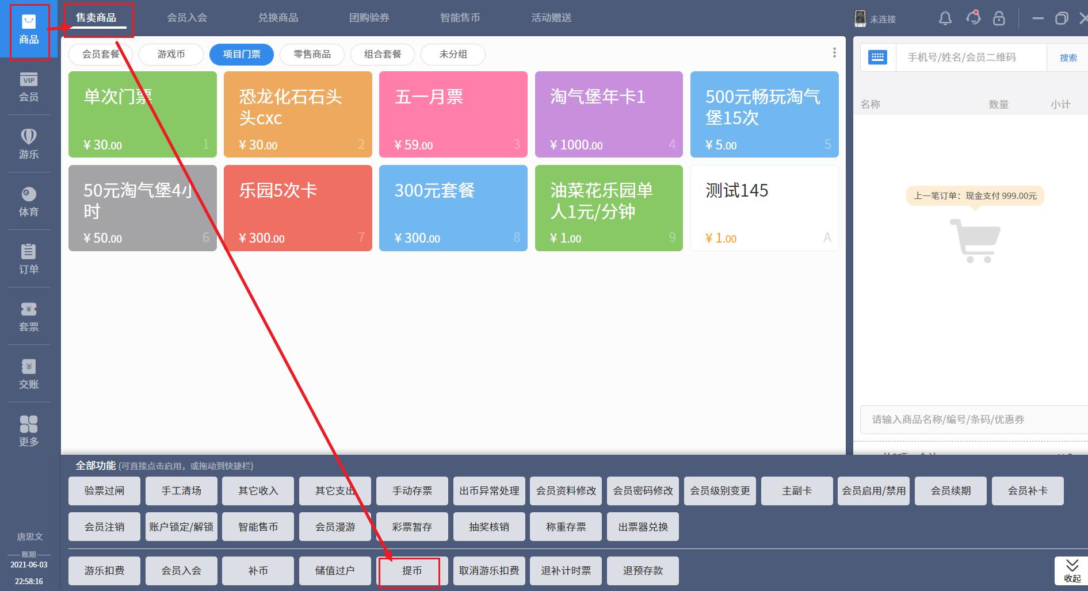
Task: Select the 零售商品 category filter
Action: (312, 55)
